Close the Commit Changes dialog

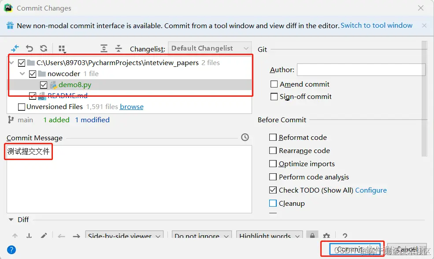421,8
